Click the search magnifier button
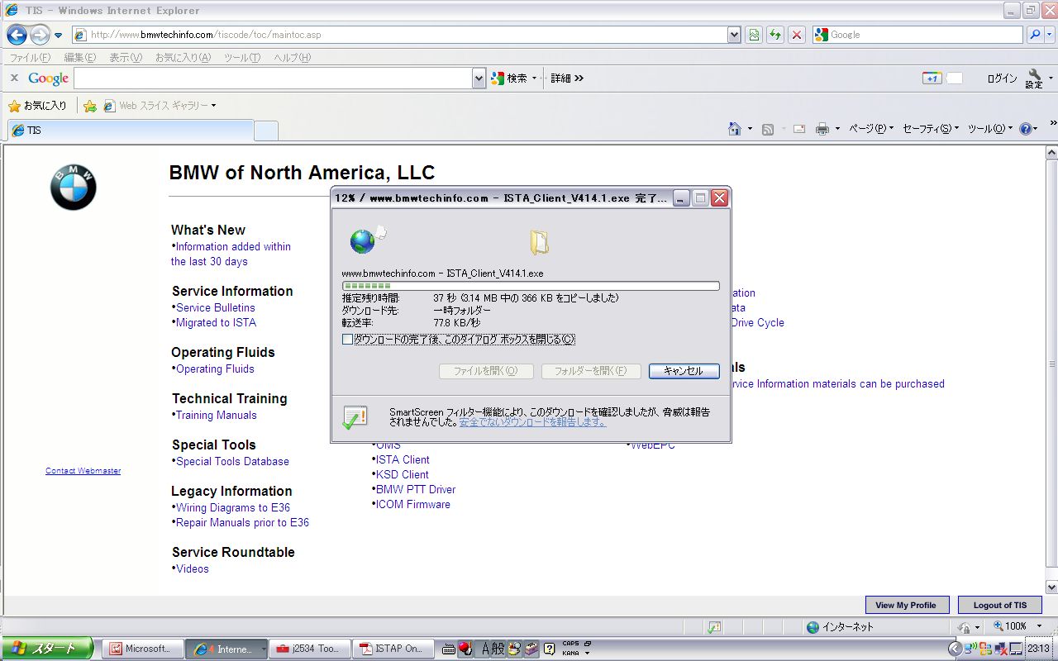Image resolution: width=1058 pixels, height=661 pixels. click(1035, 35)
